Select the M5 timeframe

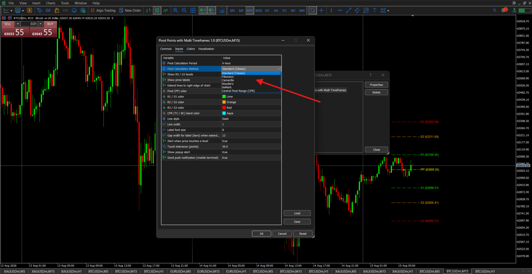tap(241, 11)
